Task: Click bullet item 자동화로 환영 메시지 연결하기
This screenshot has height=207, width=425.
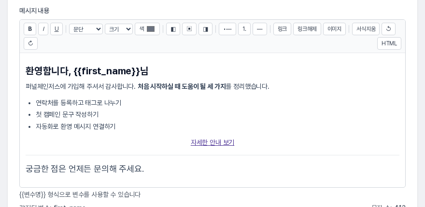Action: (x=76, y=126)
